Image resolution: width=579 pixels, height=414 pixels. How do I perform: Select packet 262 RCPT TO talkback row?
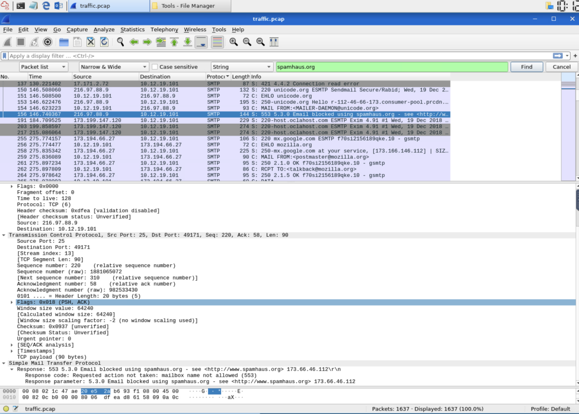(x=225, y=169)
